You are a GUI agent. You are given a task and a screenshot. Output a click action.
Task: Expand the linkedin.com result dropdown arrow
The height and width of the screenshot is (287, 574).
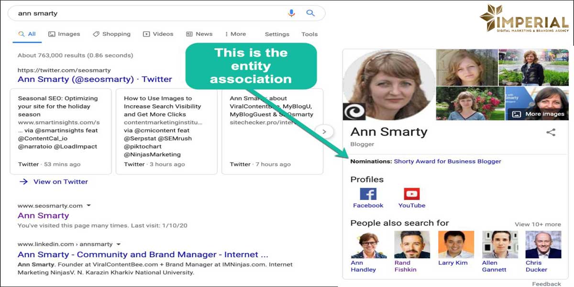click(118, 244)
